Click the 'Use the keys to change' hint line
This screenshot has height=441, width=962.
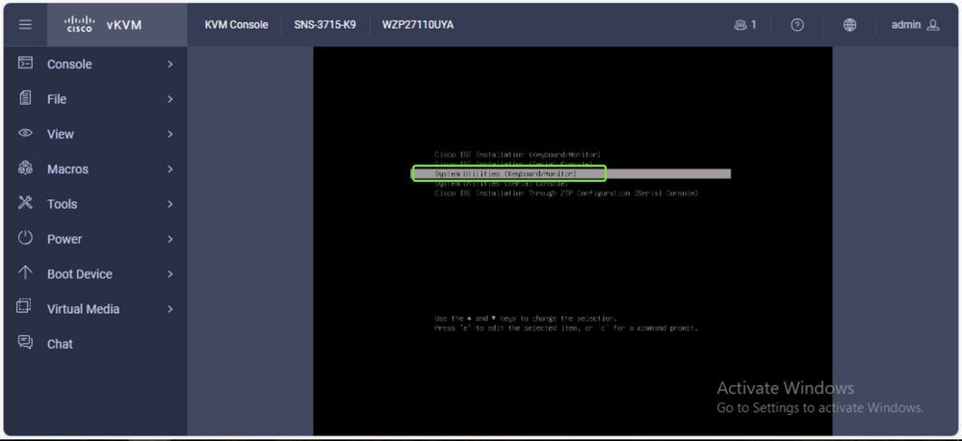coord(525,319)
